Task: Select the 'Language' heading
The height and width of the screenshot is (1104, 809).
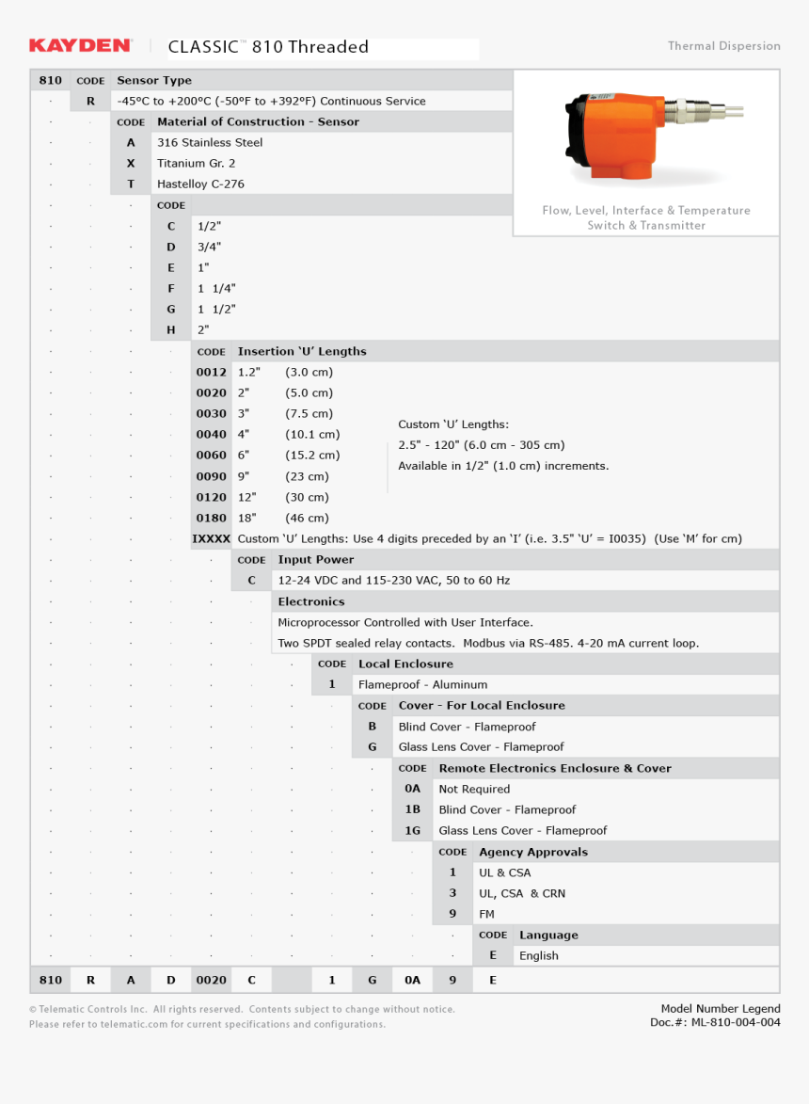Action: [548, 935]
